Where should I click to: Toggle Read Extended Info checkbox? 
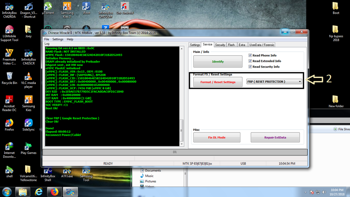click(250, 61)
